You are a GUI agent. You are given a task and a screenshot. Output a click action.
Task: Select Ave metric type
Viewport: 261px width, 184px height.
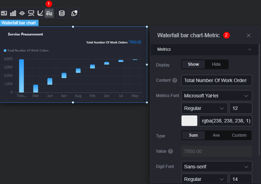(216, 135)
